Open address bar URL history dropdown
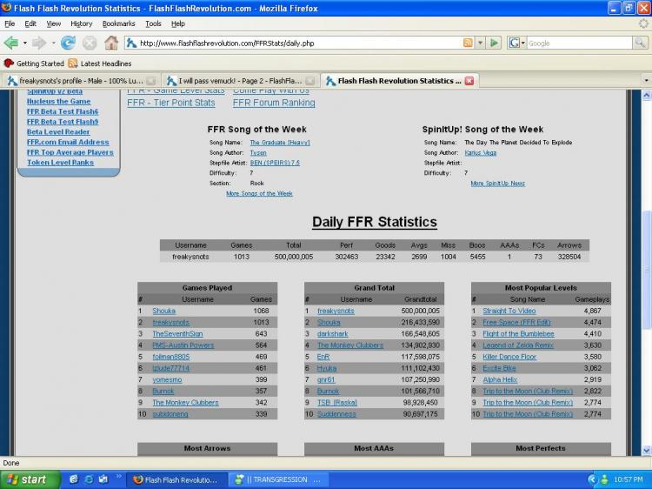The image size is (652, 489). (480, 43)
